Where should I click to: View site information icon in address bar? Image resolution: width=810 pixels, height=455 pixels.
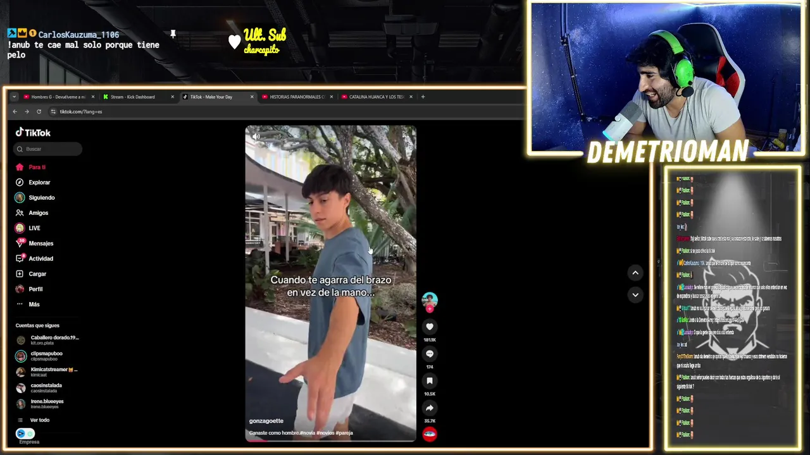click(x=53, y=112)
